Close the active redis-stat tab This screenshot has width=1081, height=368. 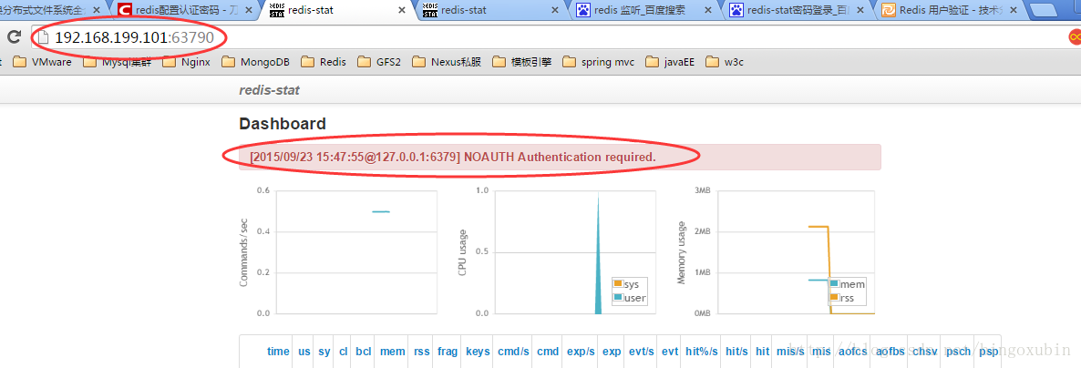pyautogui.click(x=400, y=11)
